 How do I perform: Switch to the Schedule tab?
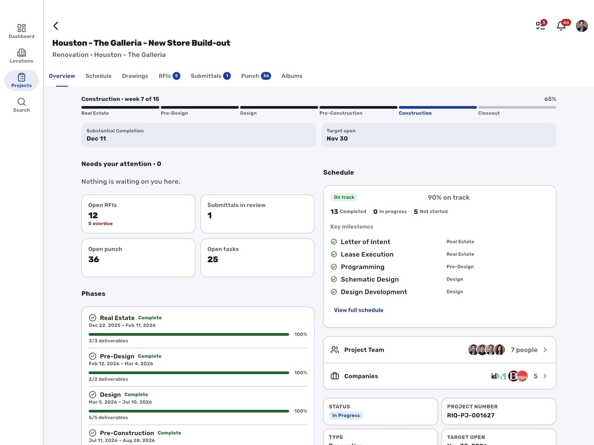coord(98,76)
